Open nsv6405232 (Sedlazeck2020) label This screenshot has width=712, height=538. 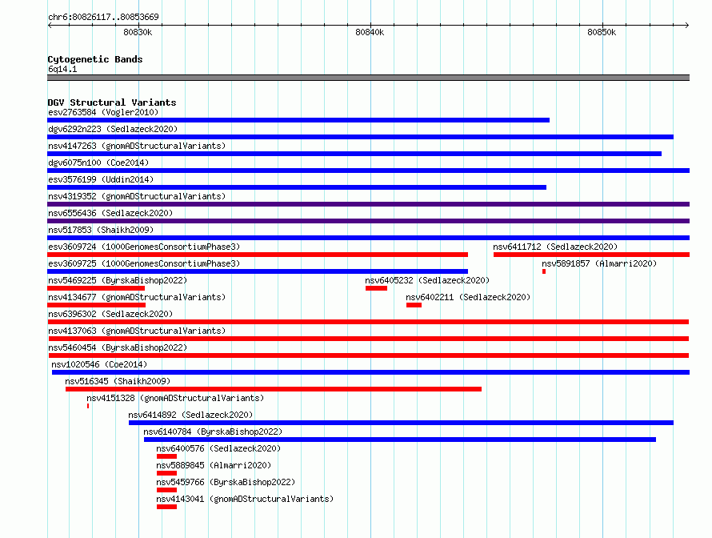coord(427,280)
